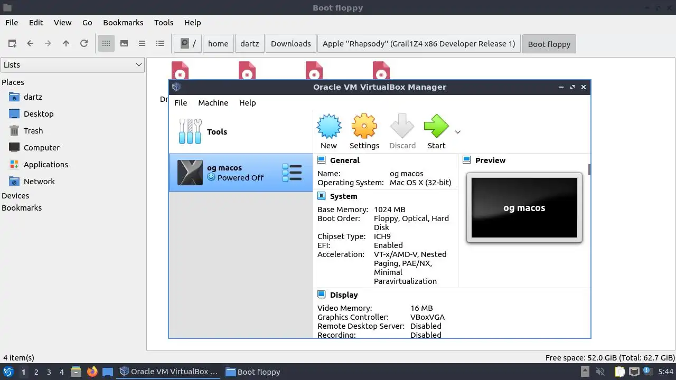Open file manager Tools menu
Image resolution: width=676 pixels, height=380 pixels.
164,22
